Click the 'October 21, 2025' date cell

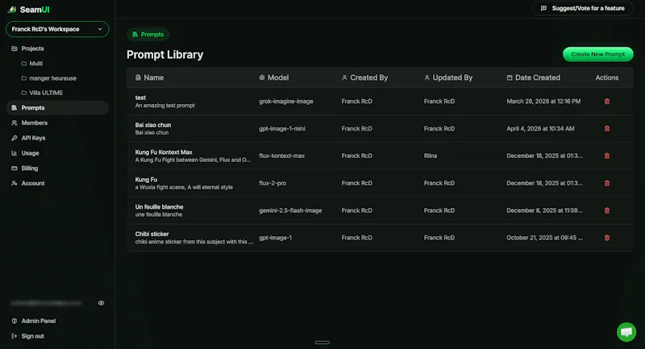tap(545, 238)
